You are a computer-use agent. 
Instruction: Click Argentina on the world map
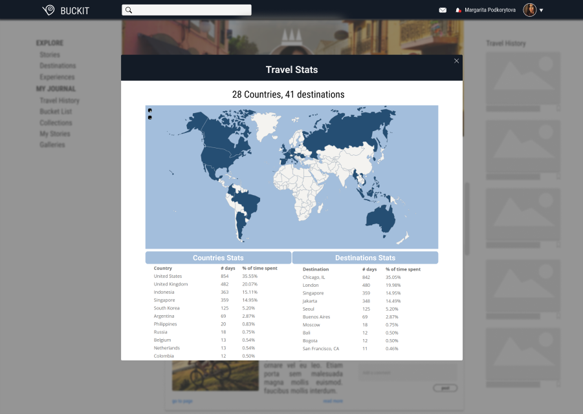[241, 224]
